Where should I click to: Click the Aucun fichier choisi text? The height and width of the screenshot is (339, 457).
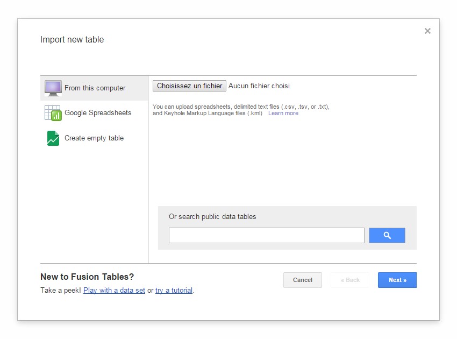tap(259, 86)
